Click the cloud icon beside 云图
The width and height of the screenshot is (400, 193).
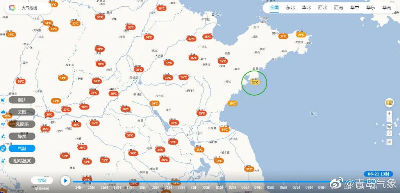pos(3,112)
